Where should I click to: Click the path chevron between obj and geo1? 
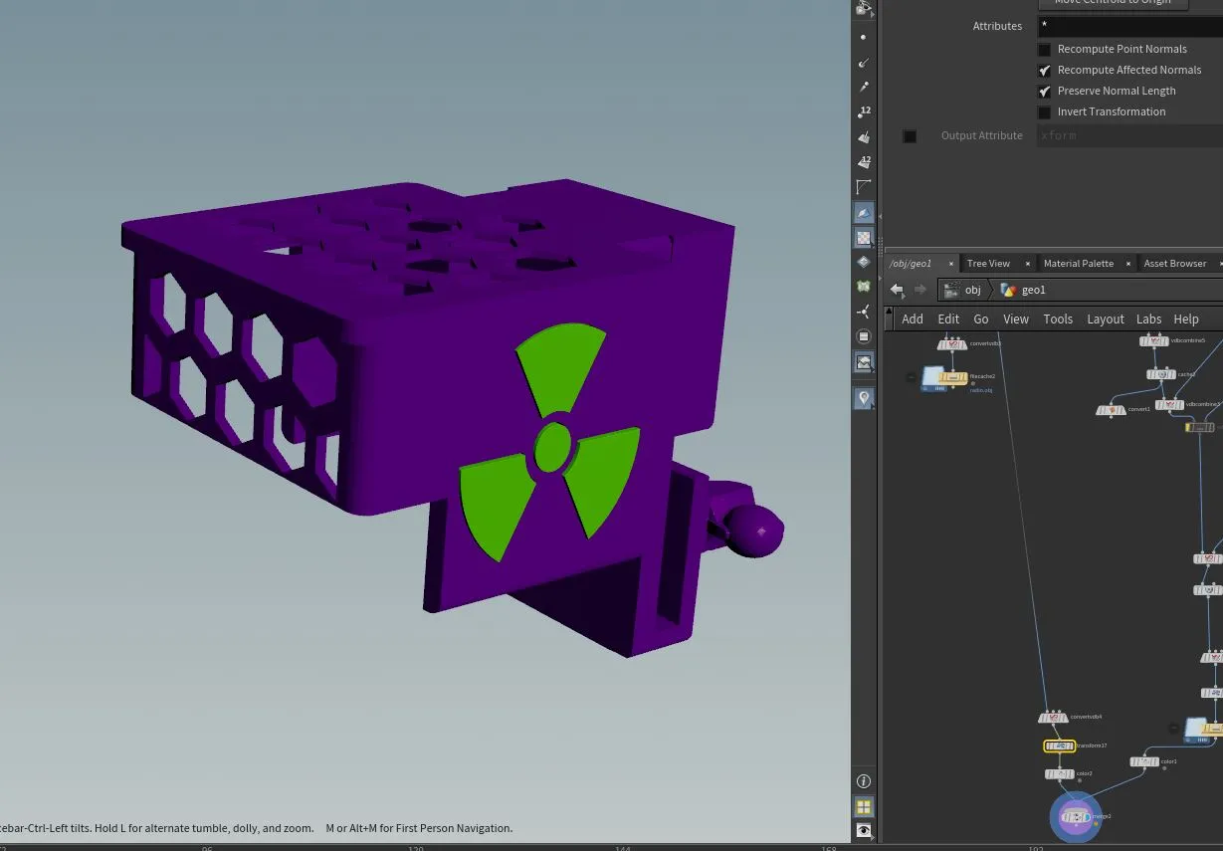tap(991, 290)
